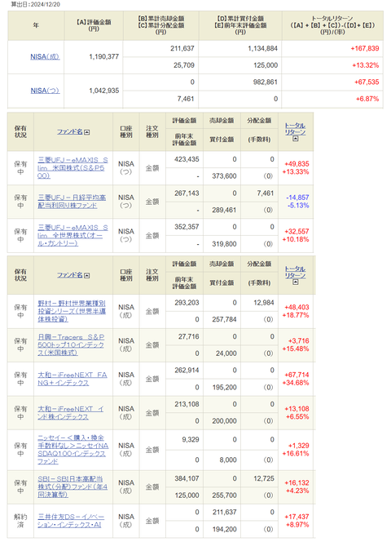Click the 25,709 cumulative distribution value
Screen dimensions: 391x542
click(184, 65)
